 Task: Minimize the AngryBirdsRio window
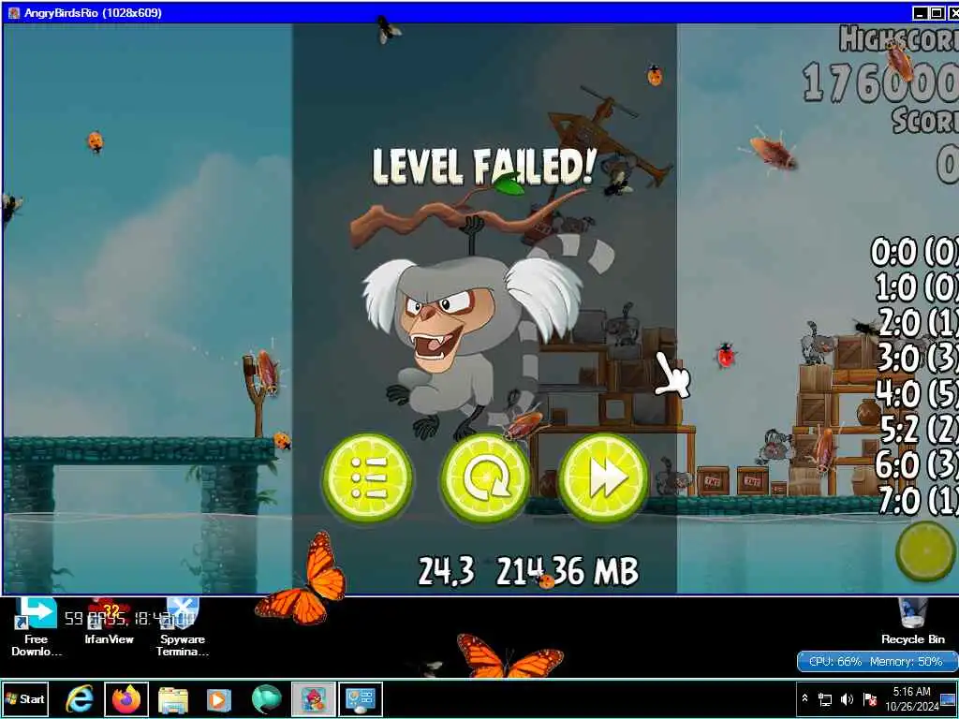pyautogui.click(x=920, y=13)
